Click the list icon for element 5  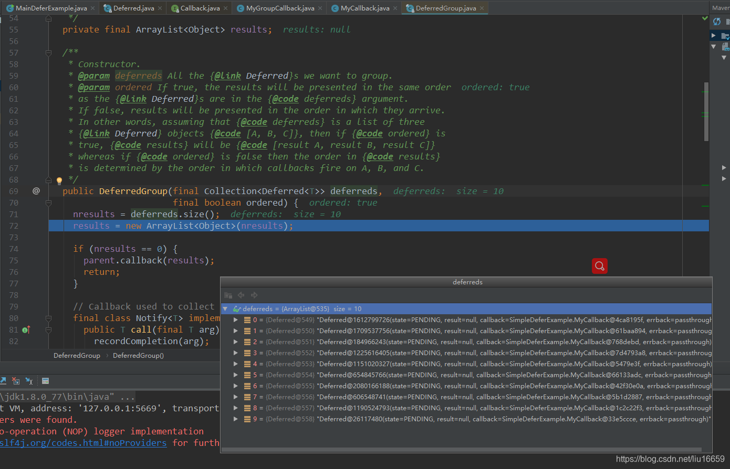[247, 375]
